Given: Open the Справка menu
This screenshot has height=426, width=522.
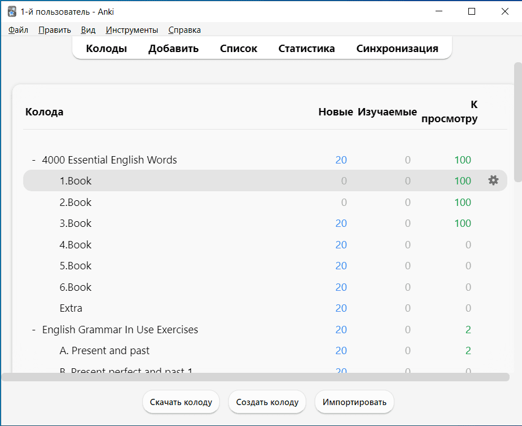Looking at the screenshot, I should coord(184,30).
